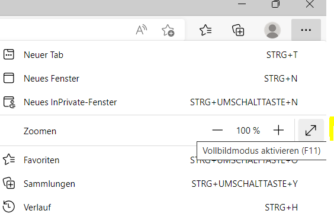Activate fullscreen mode arrow icon

point(311,130)
